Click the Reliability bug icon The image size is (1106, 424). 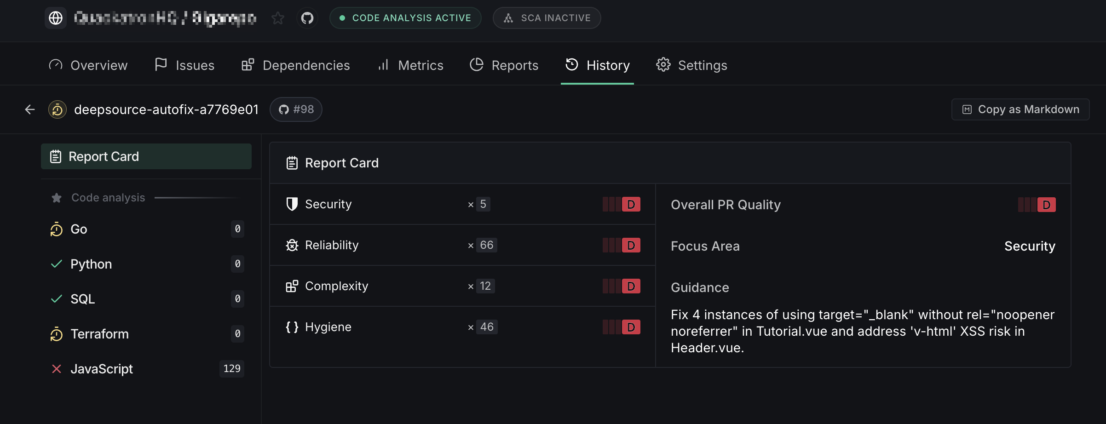coord(292,245)
